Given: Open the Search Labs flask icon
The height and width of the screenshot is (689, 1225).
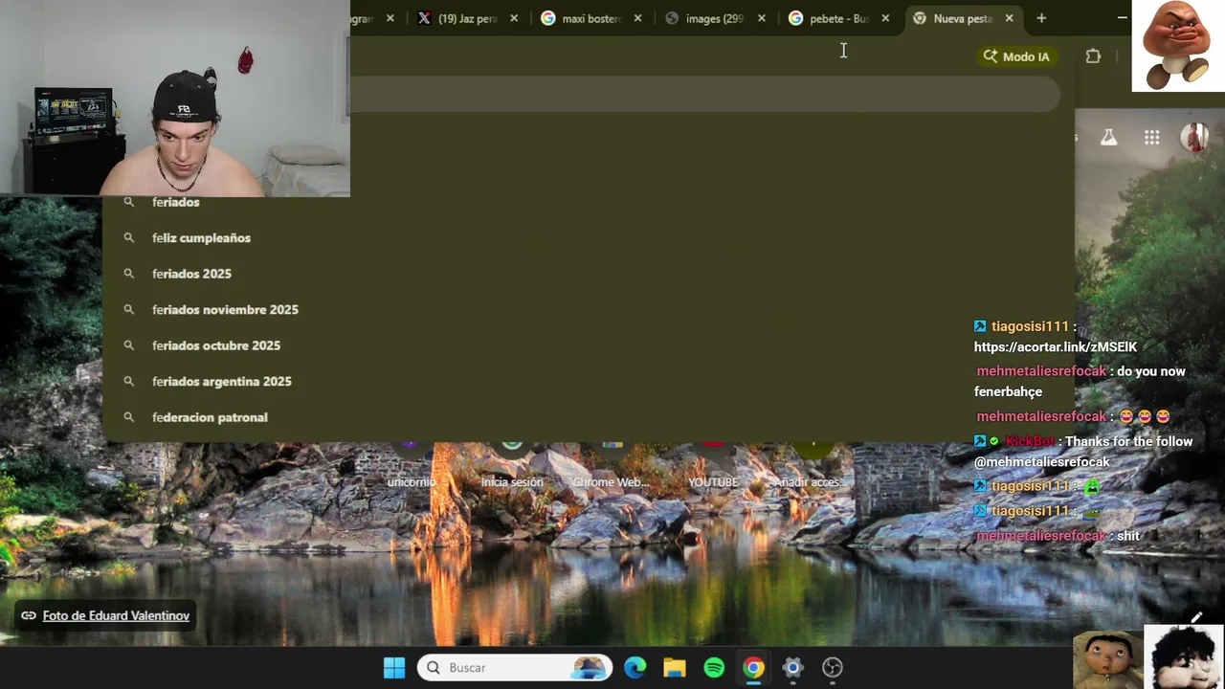Looking at the screenshot, I should click(1108, 138).
